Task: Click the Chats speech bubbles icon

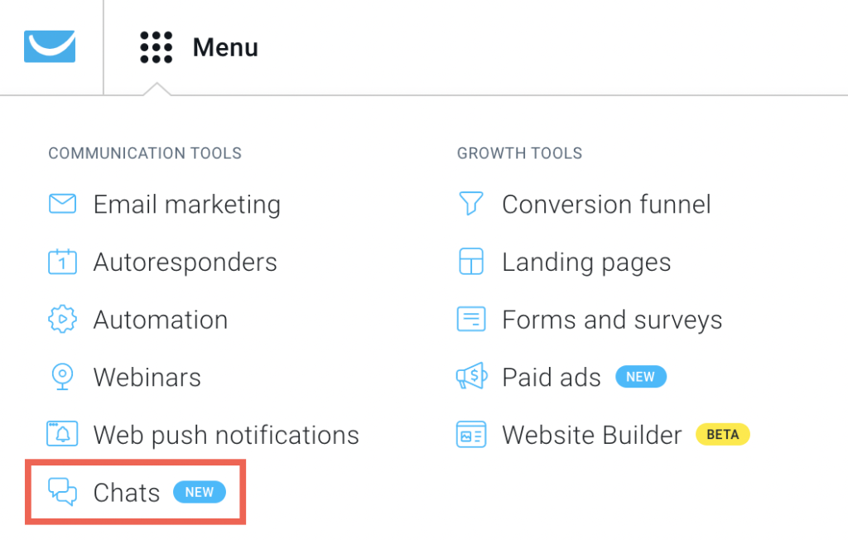Action: (x=63, y=492)
